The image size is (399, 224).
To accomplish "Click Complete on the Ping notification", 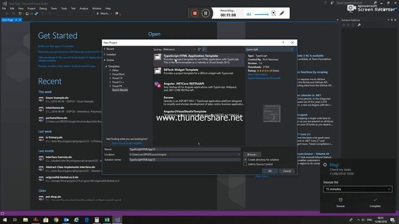I will click(375, 202).
